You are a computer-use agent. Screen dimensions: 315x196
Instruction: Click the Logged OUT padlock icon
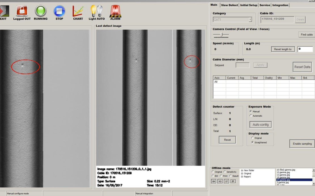coord(22,11)
